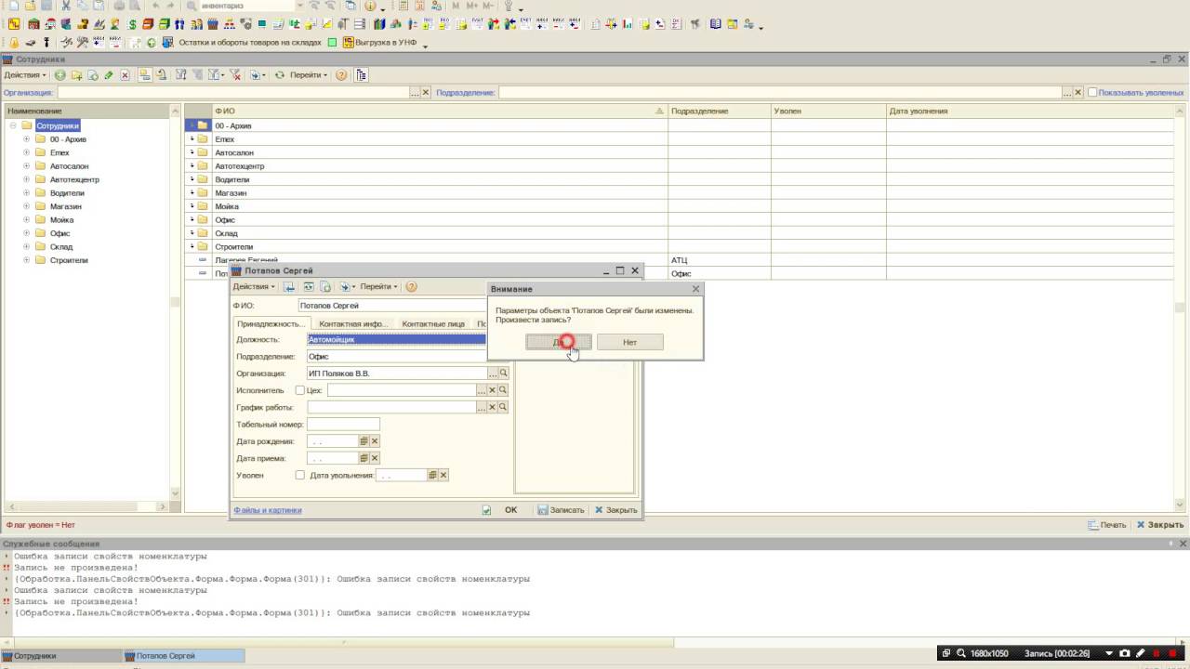Open the Действия dropdown in Сотрудники toolbar
The image size is (1190, 669).
(24, 75)
